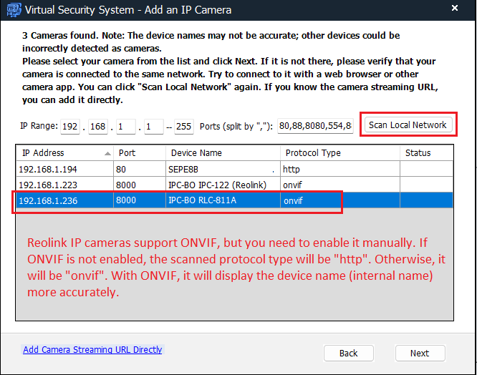477x375 pixels.
Task: Sort by the Device Name column header
Action: tap(223, 153)
